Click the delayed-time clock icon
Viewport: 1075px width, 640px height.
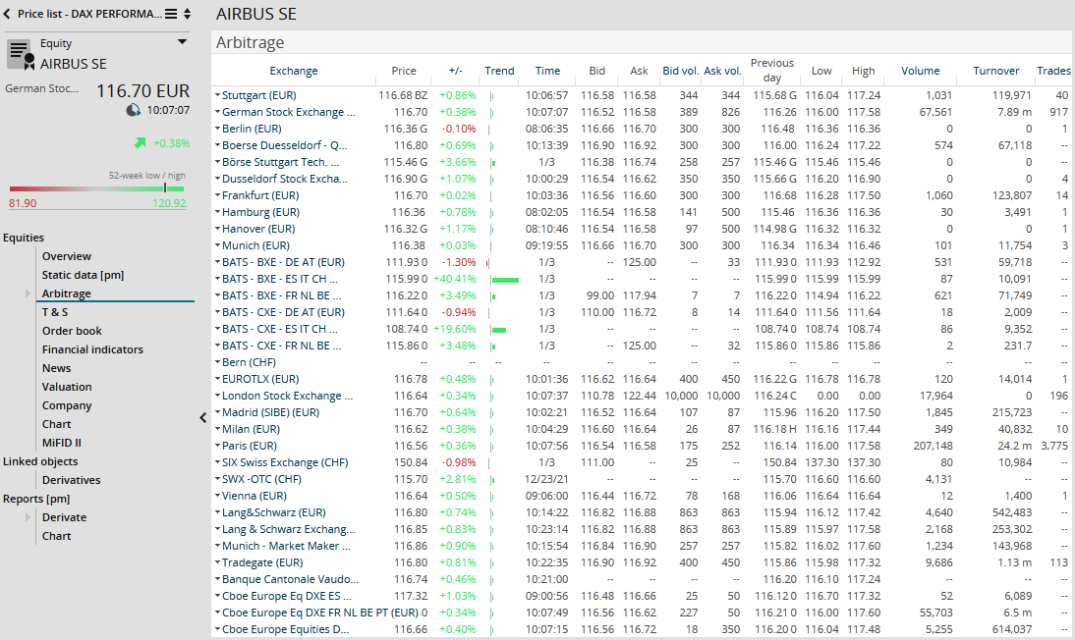(x=134, y=111)
